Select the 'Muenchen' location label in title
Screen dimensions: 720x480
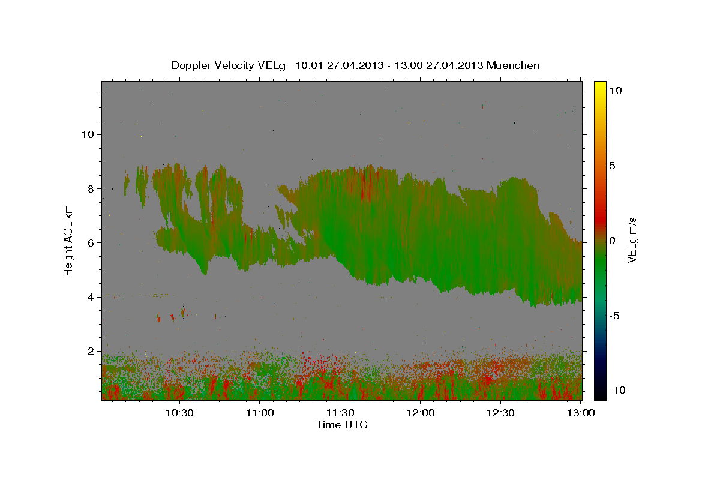[512, 65]
